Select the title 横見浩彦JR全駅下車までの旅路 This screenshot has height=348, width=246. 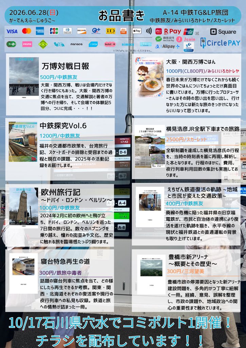tap(203, 129)
